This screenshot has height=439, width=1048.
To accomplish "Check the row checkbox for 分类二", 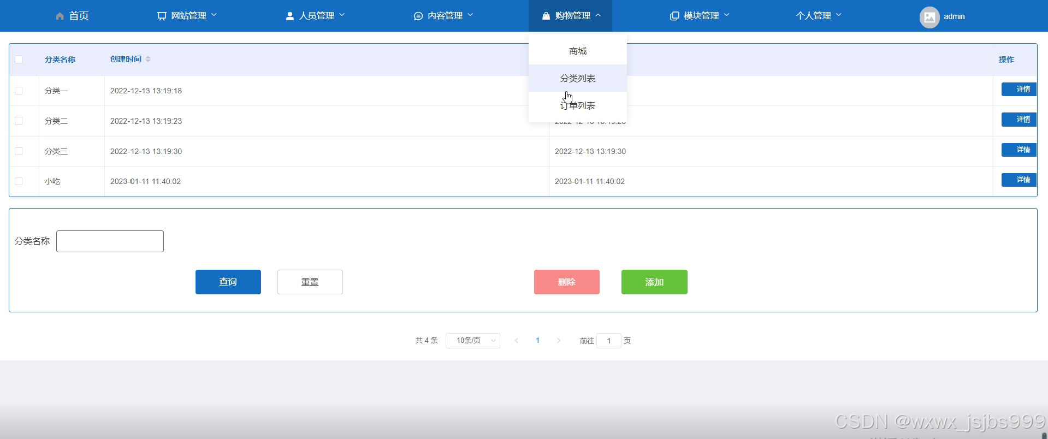I will pyautogui.click(x=19, y=121).
